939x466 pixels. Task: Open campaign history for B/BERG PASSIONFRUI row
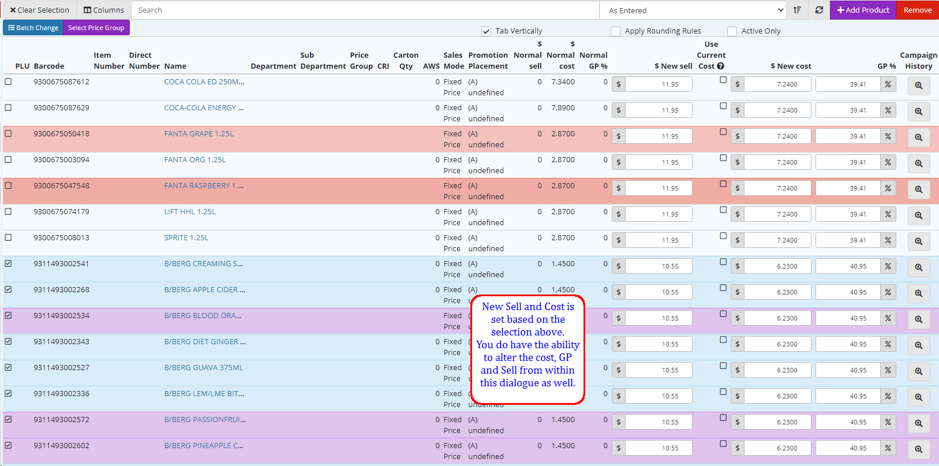coord(918,423)
